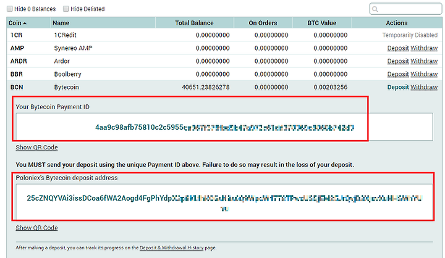Open the Deposit & Withdrawal History page
The height and width of the screenshot is (258, 445).
pos(171,248)
